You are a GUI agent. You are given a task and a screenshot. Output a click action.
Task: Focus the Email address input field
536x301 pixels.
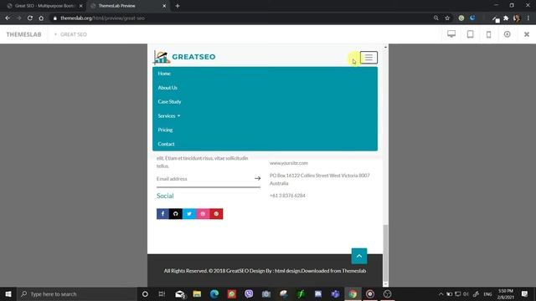point(204,179)
